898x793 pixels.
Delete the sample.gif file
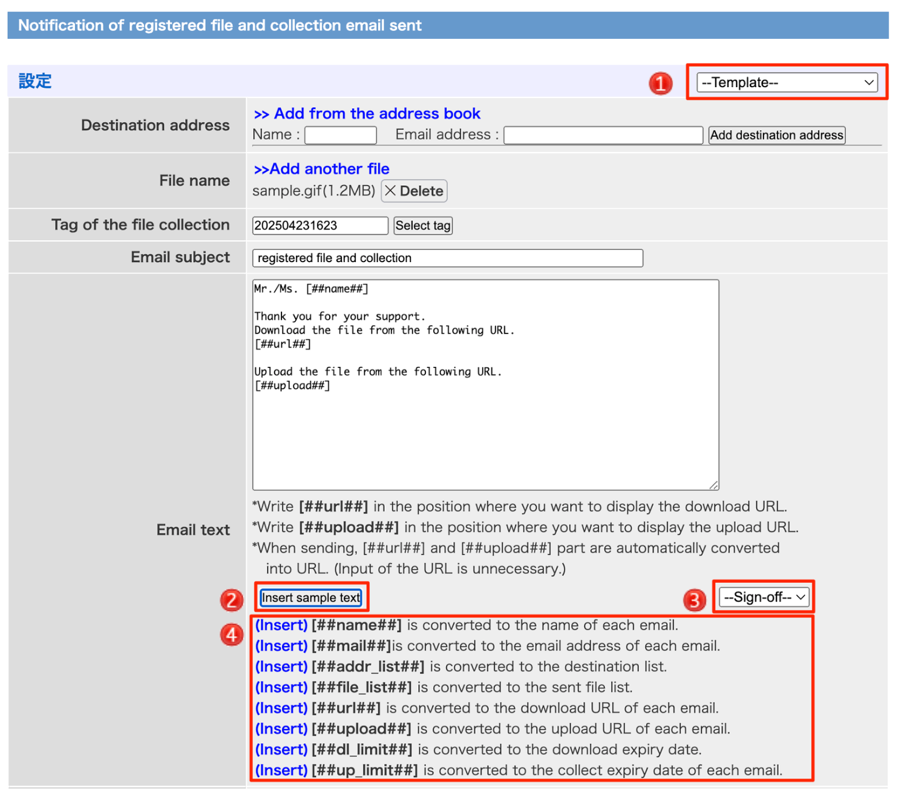pyautogui.click(x=414, y=191)
